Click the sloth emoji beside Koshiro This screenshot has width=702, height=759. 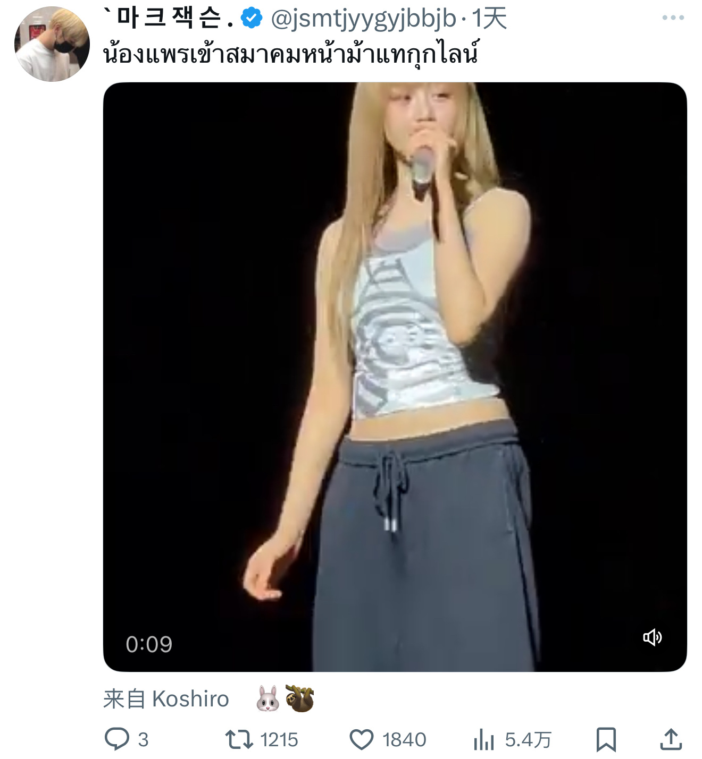300,699
